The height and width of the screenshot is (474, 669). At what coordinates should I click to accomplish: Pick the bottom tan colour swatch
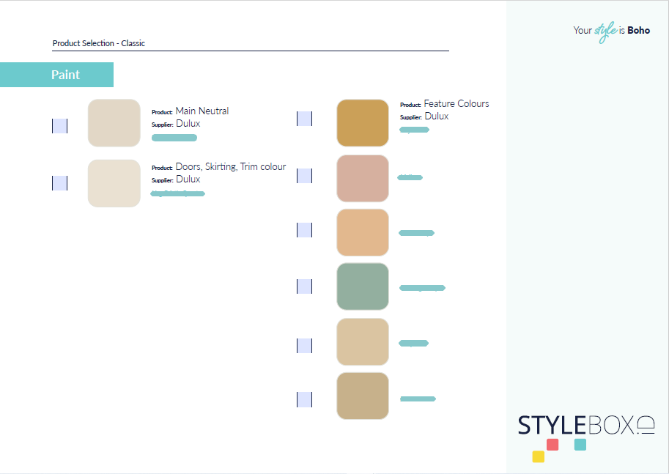(x=363, y=396)
